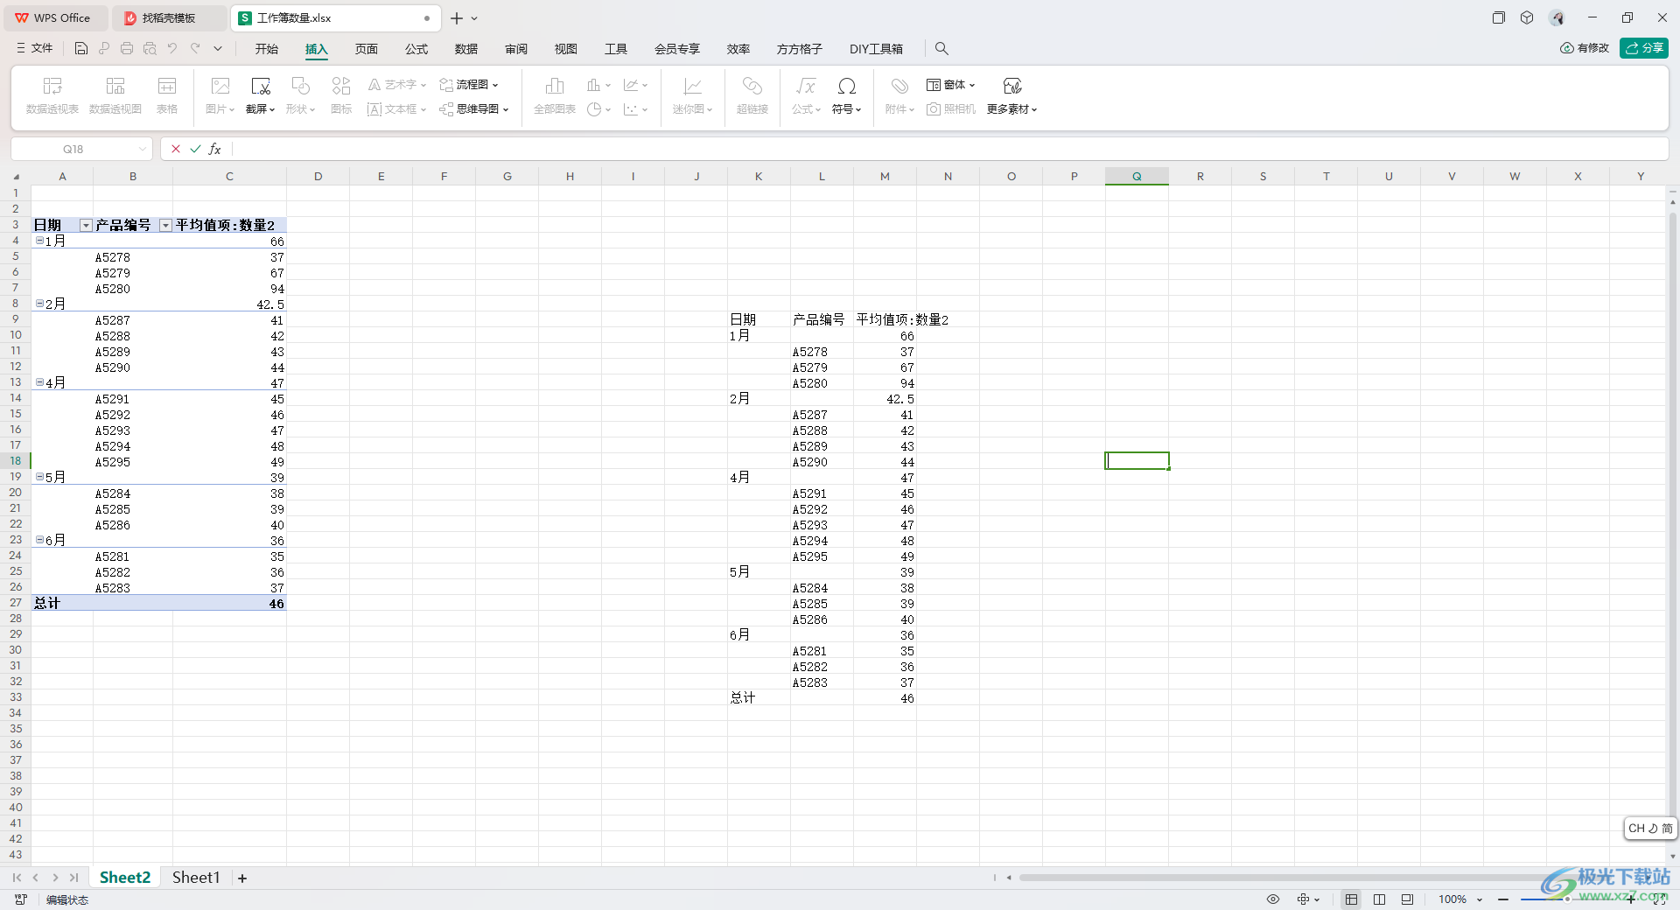
Task: Open the quick access toolbar customize arrow
Action: 218,49
